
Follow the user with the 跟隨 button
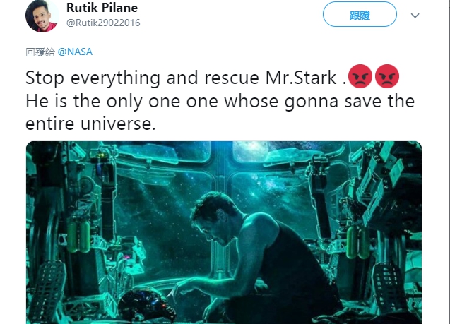coord(360,14)
